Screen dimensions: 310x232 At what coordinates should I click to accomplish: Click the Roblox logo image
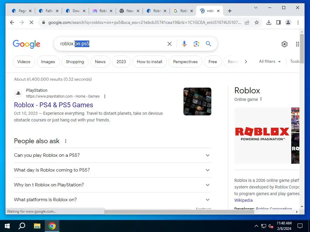point(262,136)
